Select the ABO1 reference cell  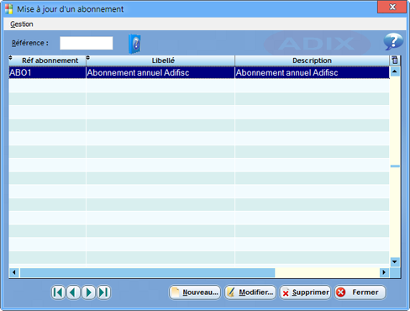coord(47,72)
